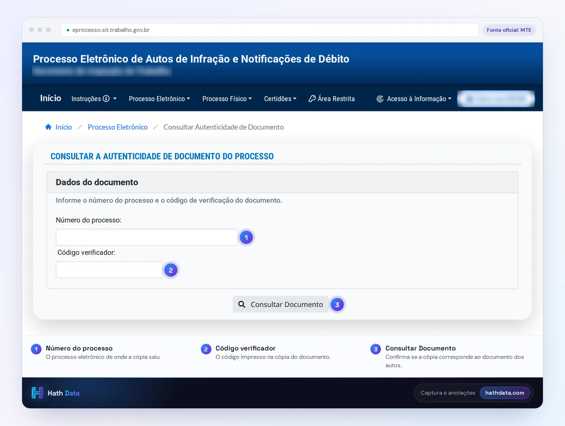Viewport: 565px width, 426px height.
Task: Click the Dados do documento heading
Action: pos(97,182)
